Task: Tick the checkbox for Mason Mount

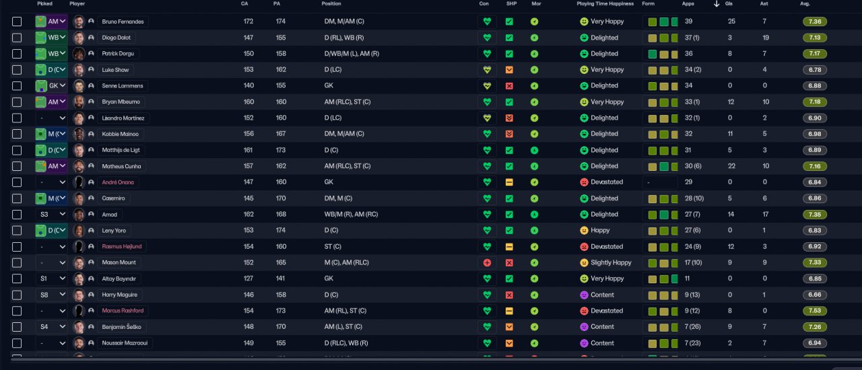Action: [17, 263]
